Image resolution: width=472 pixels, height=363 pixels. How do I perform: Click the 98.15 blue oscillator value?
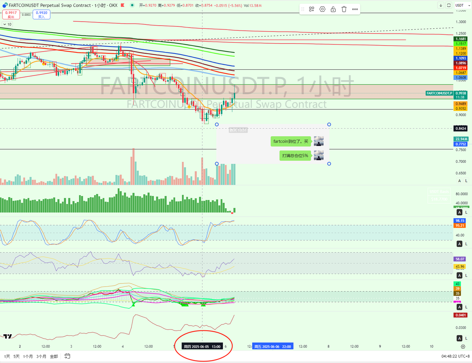click(460, 220)
